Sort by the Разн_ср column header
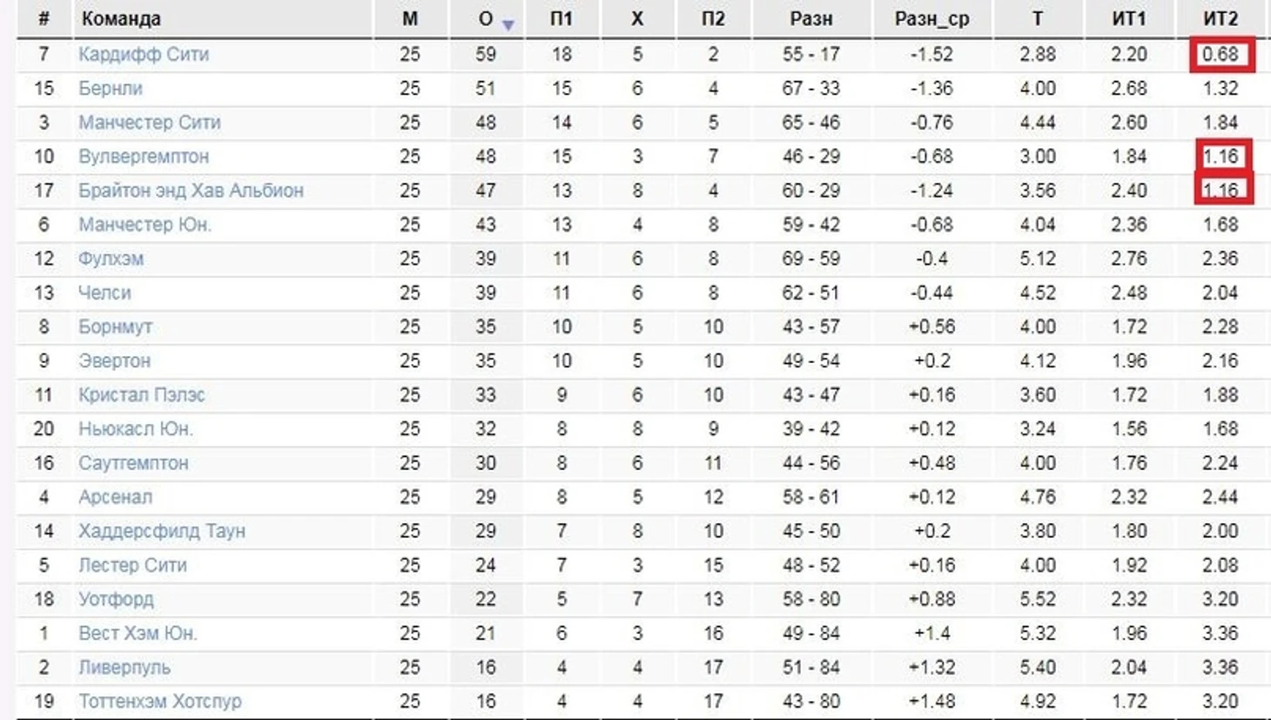Image resolution: width=1271 pixels, height=720 pixels. click(931, 18)
